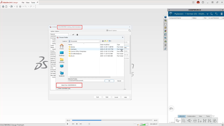
Task: Click the create new folder icon
Action: click(107, 41)
